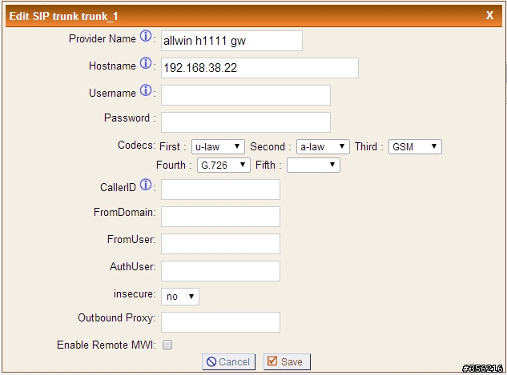This screenshot has width=507, height=375.
Task: Click into the CallerID input field
Action: coord(220,189)
